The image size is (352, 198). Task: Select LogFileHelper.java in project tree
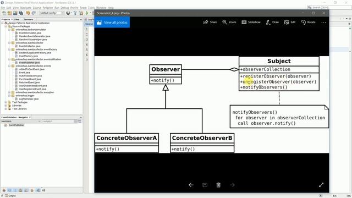(x=29, y=99)
